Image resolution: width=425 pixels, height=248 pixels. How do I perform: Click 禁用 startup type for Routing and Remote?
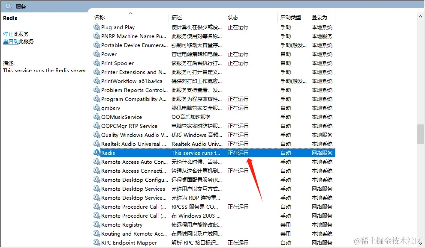(286, 234)
